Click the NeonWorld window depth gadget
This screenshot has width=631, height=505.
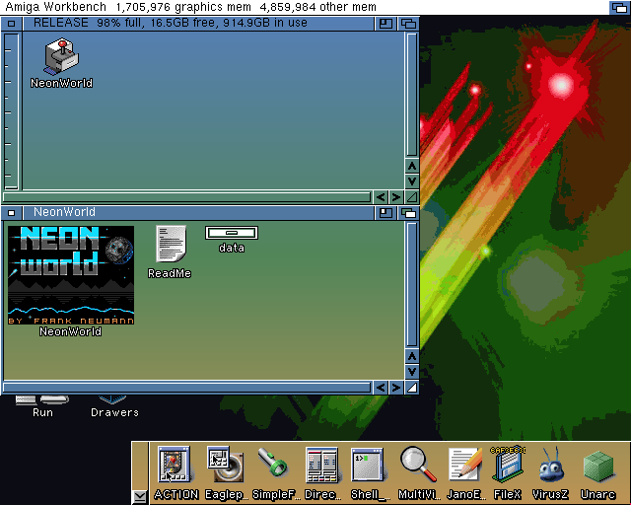408,213
